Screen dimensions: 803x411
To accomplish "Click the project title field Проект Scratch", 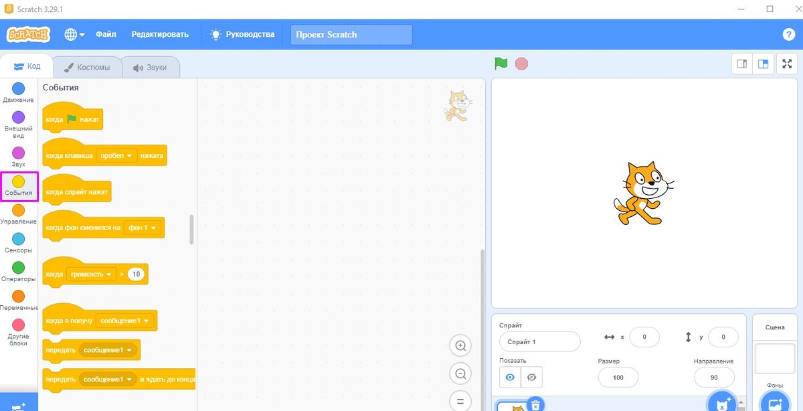I will pos(351,35).
